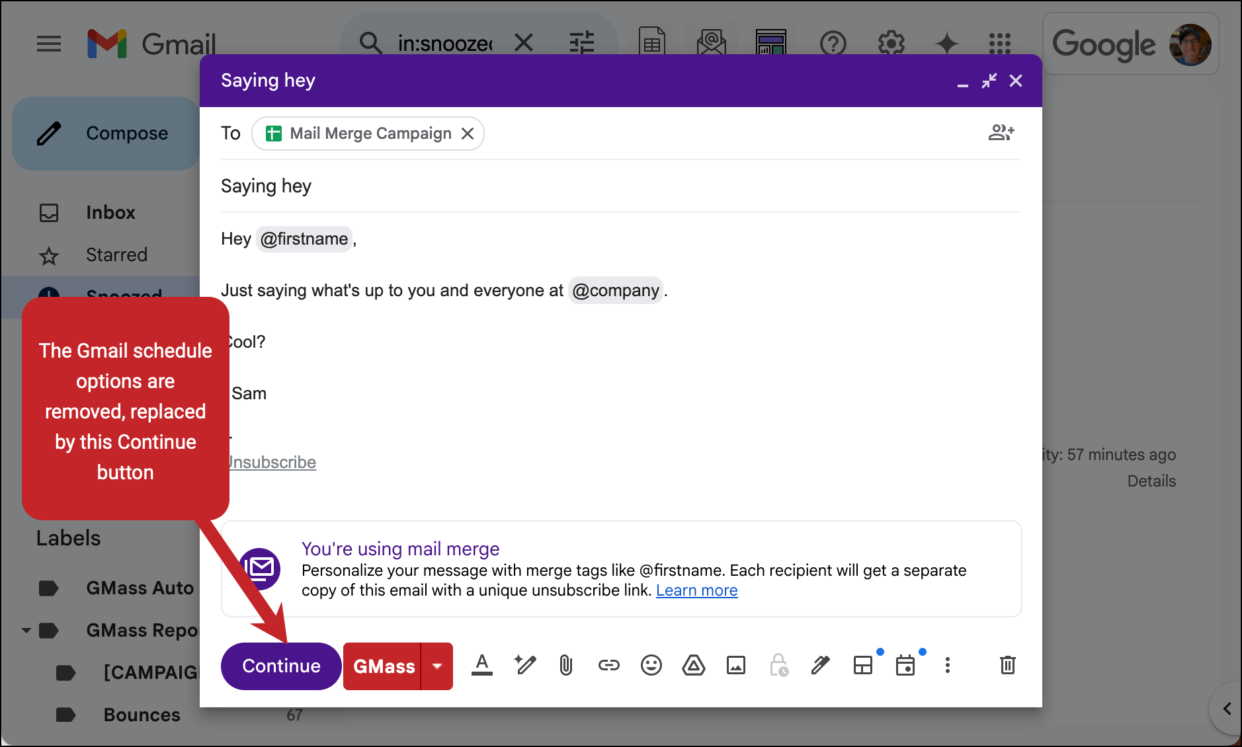1242x747 pixels.
Task: Exit full screen compose with arrows icon
Action: 989,81
